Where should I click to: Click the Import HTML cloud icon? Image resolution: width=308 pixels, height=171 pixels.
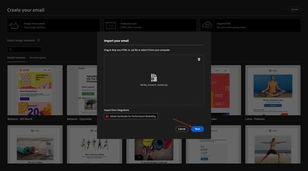point(207,25)
